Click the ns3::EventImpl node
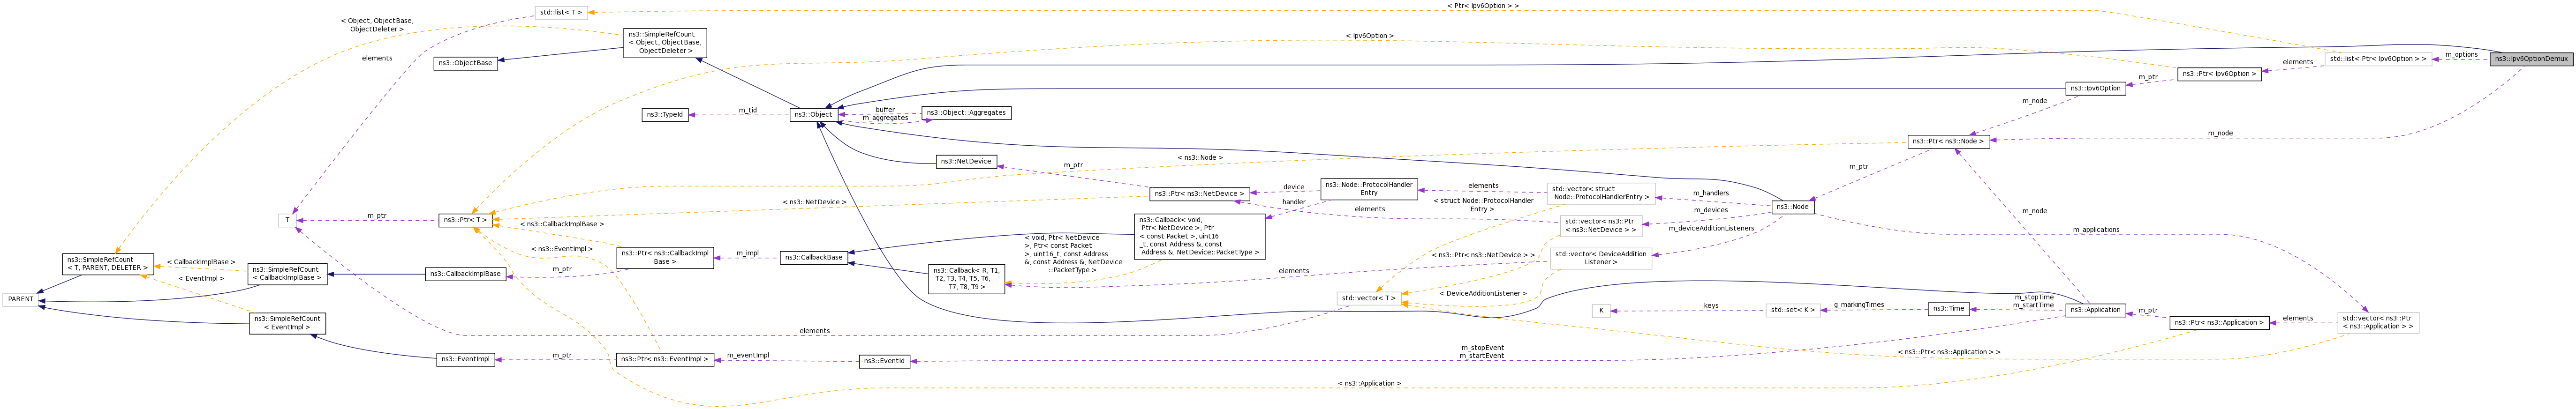This screenshot has height=409, width=2576. tap(465, 360)
